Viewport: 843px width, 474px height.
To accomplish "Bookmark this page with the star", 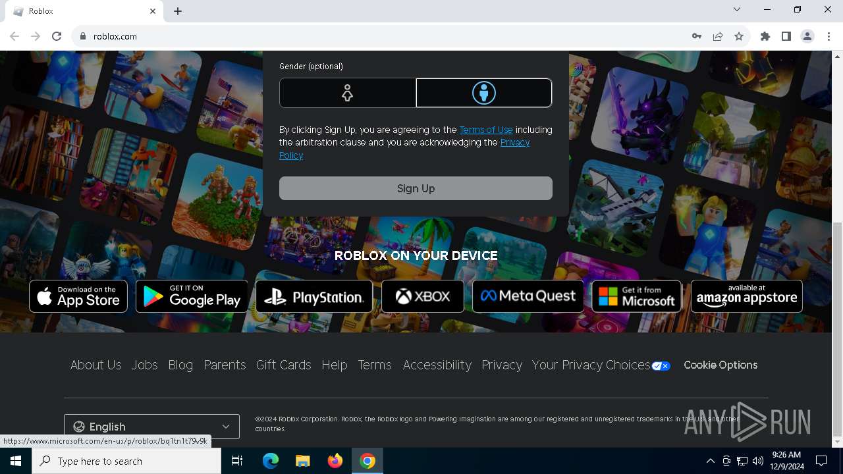I will click(x=739, y=36).
